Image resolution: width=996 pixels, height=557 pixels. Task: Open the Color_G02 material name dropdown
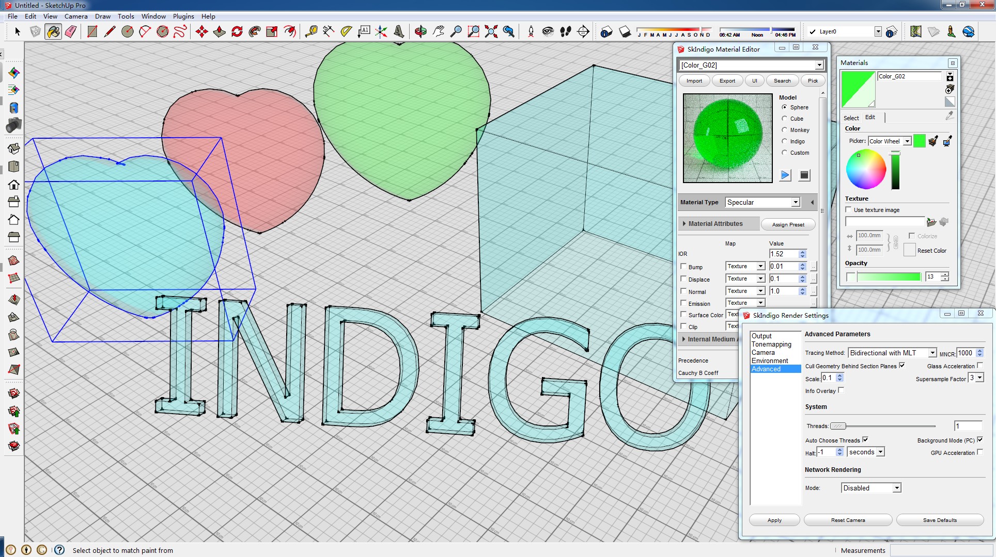pyautogui.click(x=752, y=65)
